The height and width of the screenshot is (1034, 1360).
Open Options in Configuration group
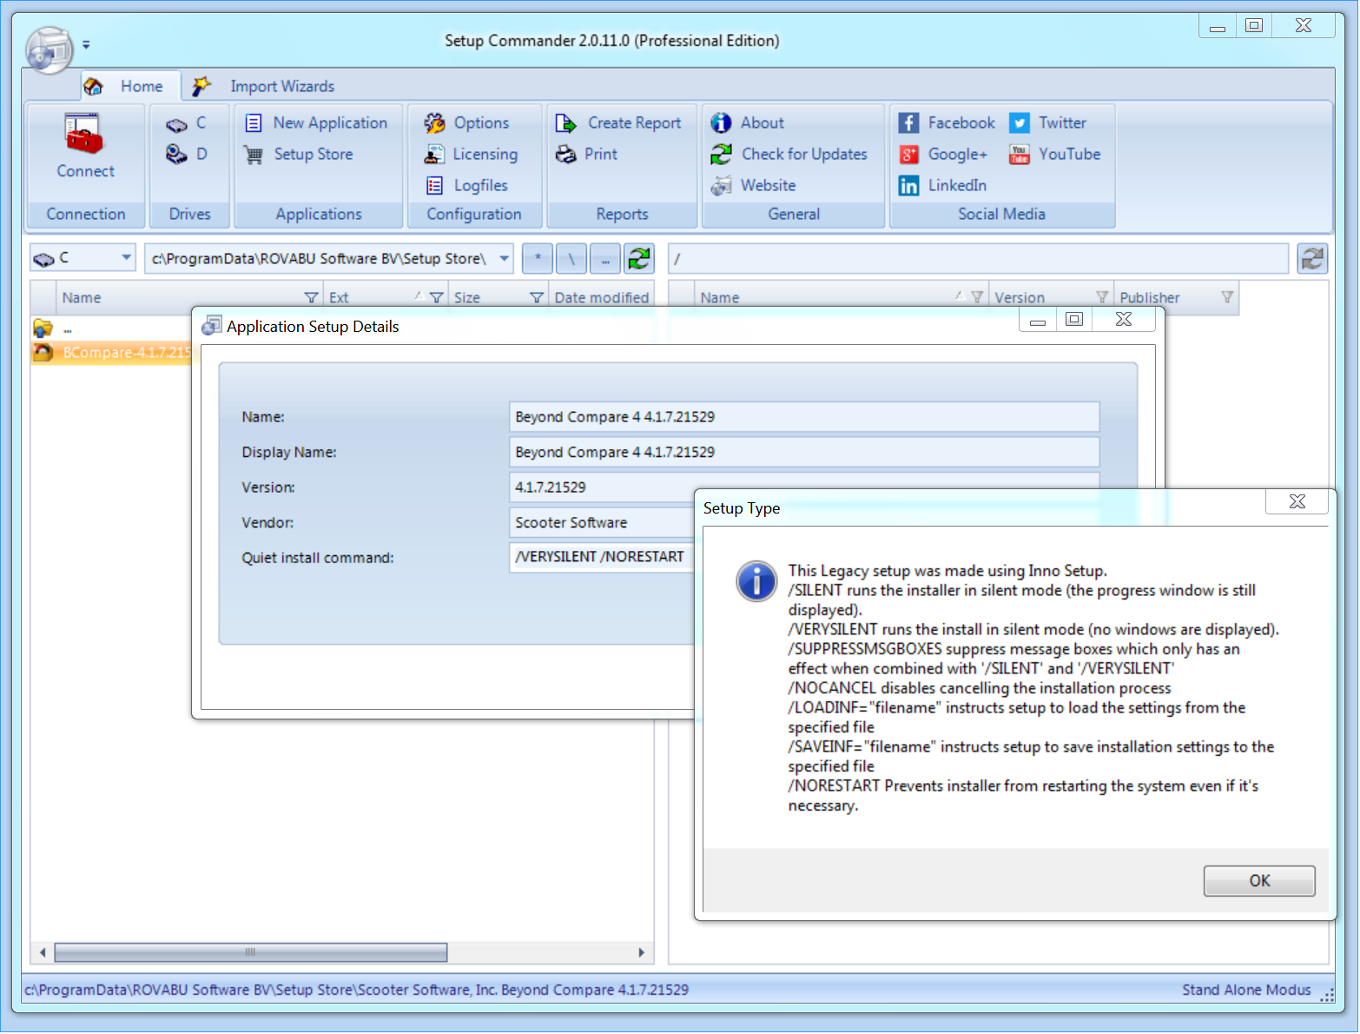pyautogui.click(x=466, y=123)
